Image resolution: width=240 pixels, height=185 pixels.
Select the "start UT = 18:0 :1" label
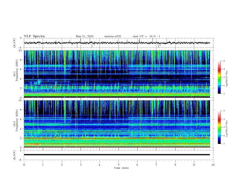pyautogui.click(x=146, y=36)
